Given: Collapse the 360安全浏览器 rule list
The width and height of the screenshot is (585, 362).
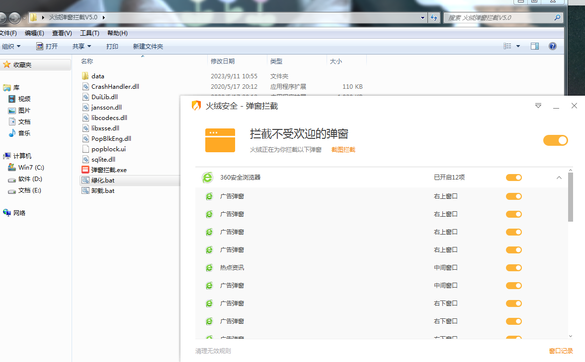Looking at the screenshot, I should pyautogui.click(x=559, y=178).
